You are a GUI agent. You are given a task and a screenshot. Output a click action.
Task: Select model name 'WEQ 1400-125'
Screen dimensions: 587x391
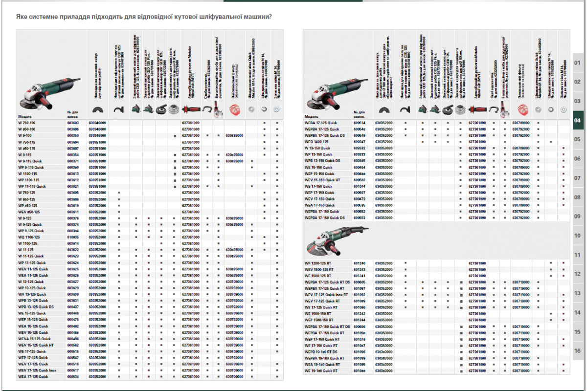click(x=316, y=141)
